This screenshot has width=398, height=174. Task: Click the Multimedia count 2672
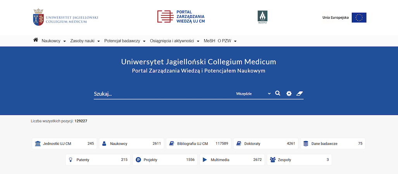(257, 160)
